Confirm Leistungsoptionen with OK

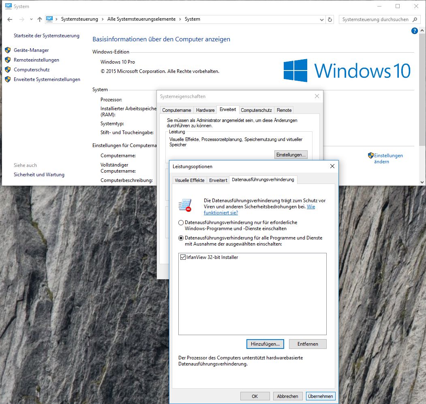[255, 396]
